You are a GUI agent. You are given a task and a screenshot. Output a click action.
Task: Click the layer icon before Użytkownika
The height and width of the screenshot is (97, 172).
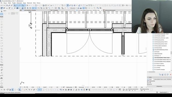coord(64,87)
